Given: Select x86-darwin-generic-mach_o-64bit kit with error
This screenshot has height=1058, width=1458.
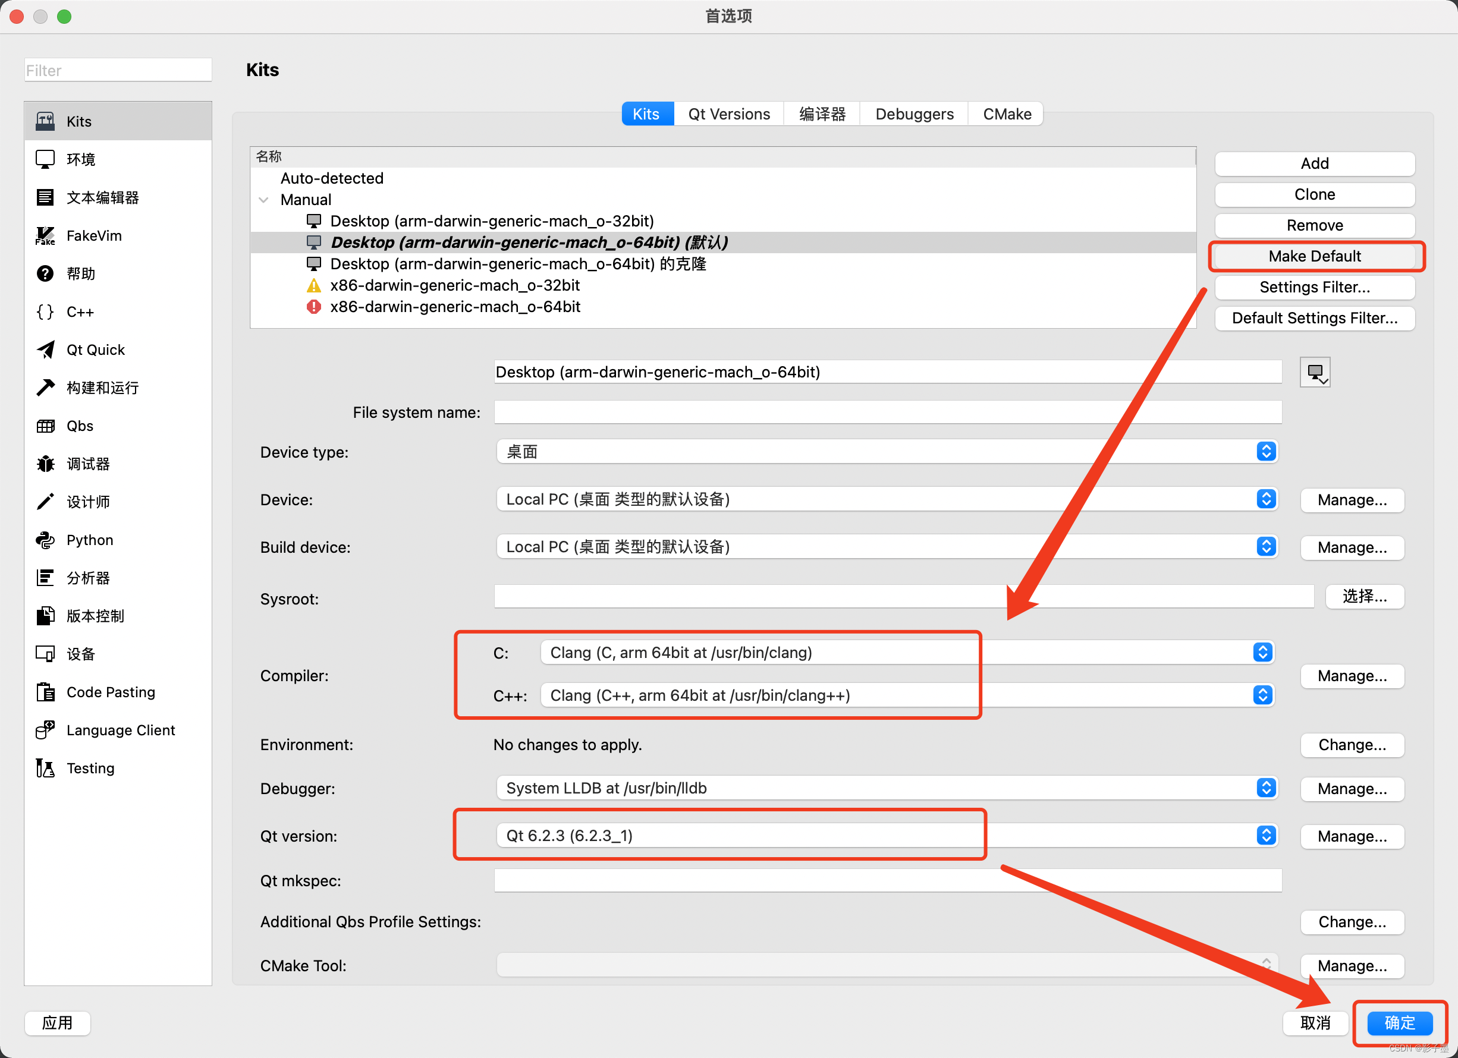Looking at the screenshot, I should tap(454, 307).
